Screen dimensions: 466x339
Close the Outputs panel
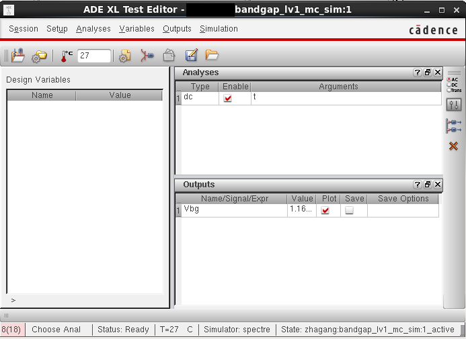click(438, 185)
